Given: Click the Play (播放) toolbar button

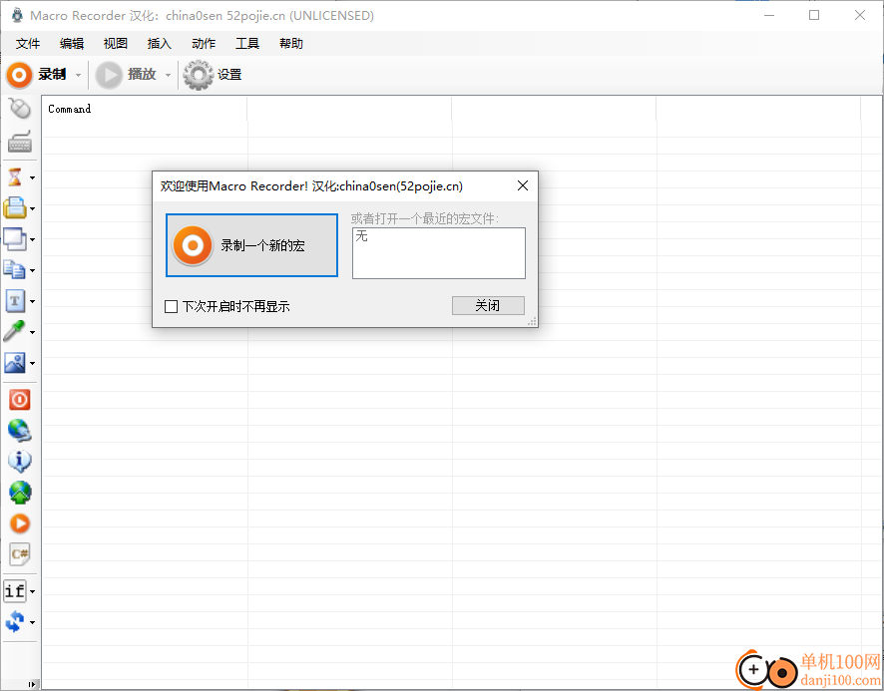Looking at the screenshot, I should pyautogui.click(x=126, y=75).
